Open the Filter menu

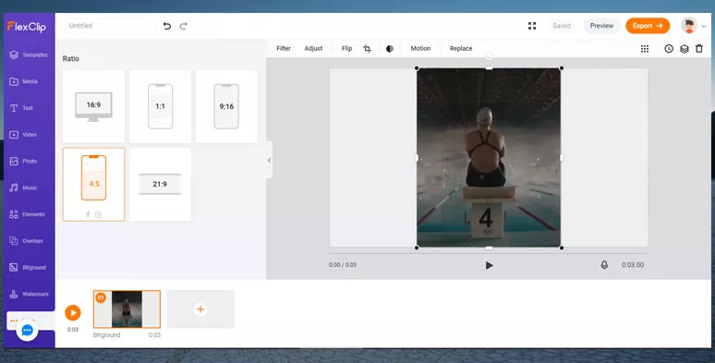click(x=284, y=48)
